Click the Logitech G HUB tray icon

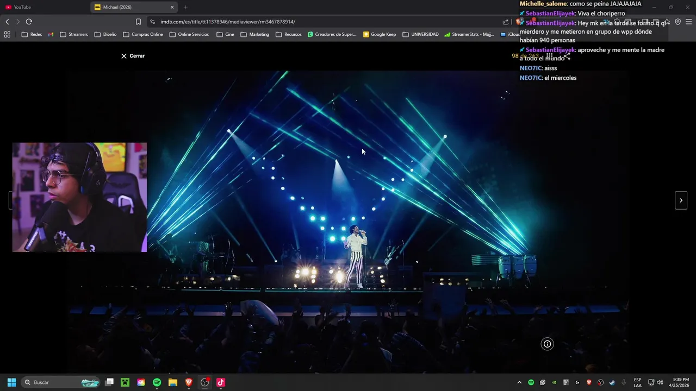pos(577,382)
